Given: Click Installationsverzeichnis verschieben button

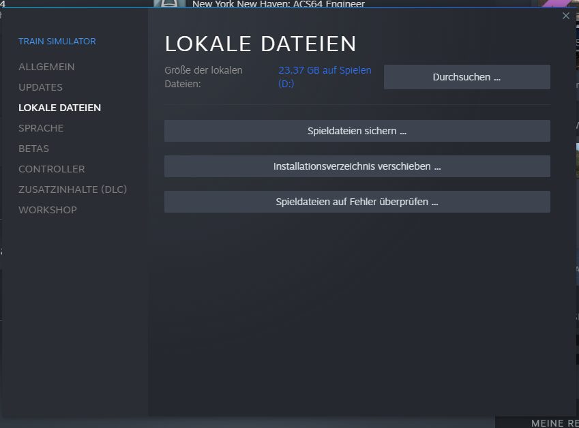Looking at the screenshot, I should click(x=357, y=166).
